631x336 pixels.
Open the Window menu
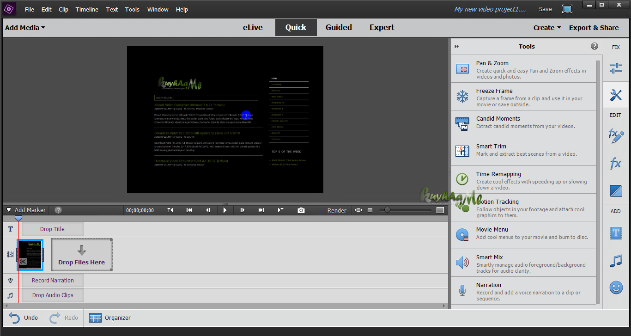158,9
